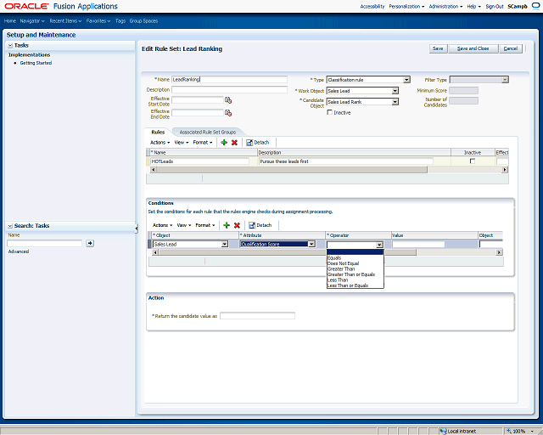Open Rules table View menu
The height and width of the screenshot is (435, 543).
coord(182,143)
